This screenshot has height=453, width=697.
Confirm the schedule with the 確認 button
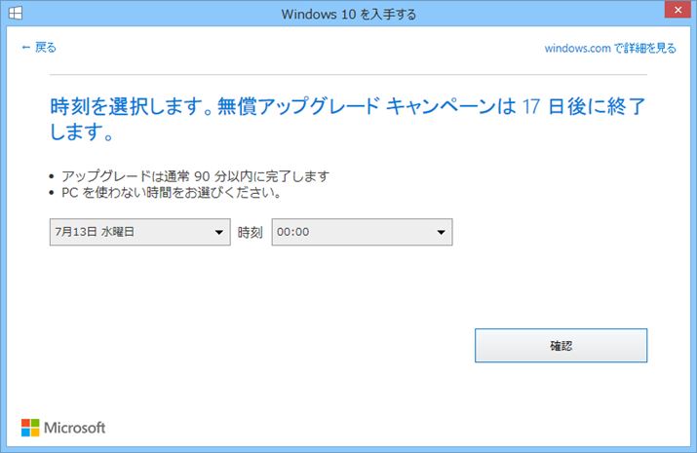561,346
